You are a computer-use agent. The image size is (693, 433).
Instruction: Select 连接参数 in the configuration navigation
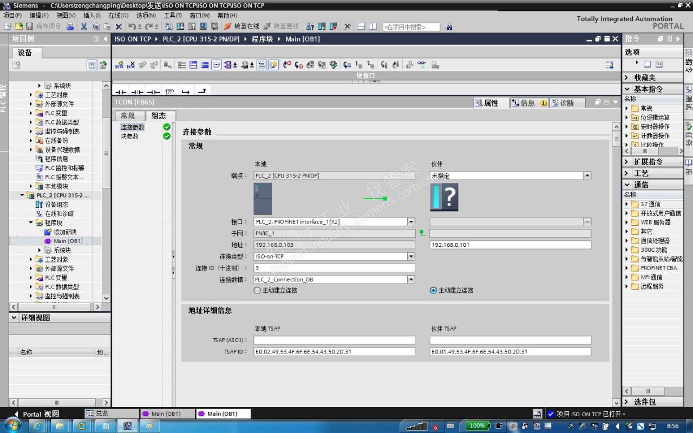(x=133, y=127)
